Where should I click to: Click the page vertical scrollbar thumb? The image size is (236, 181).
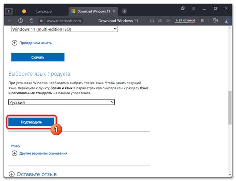tap(230, 108)
